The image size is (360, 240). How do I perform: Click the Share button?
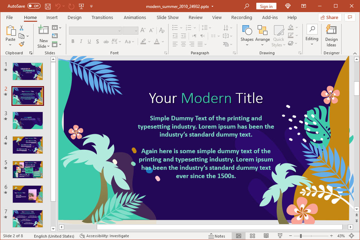[x=329, y=17]
